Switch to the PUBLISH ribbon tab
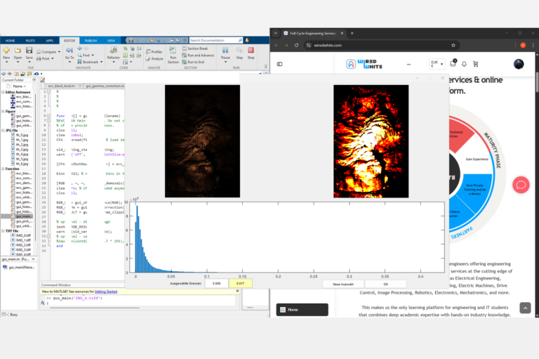The image size is (539, 359). (91, 41)
